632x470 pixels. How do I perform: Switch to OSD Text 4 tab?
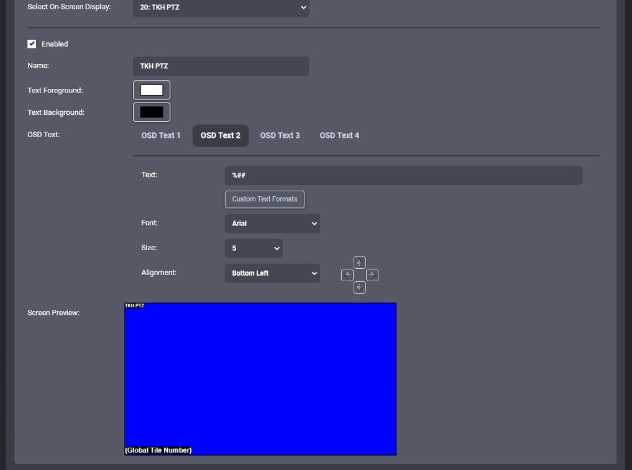339,136
